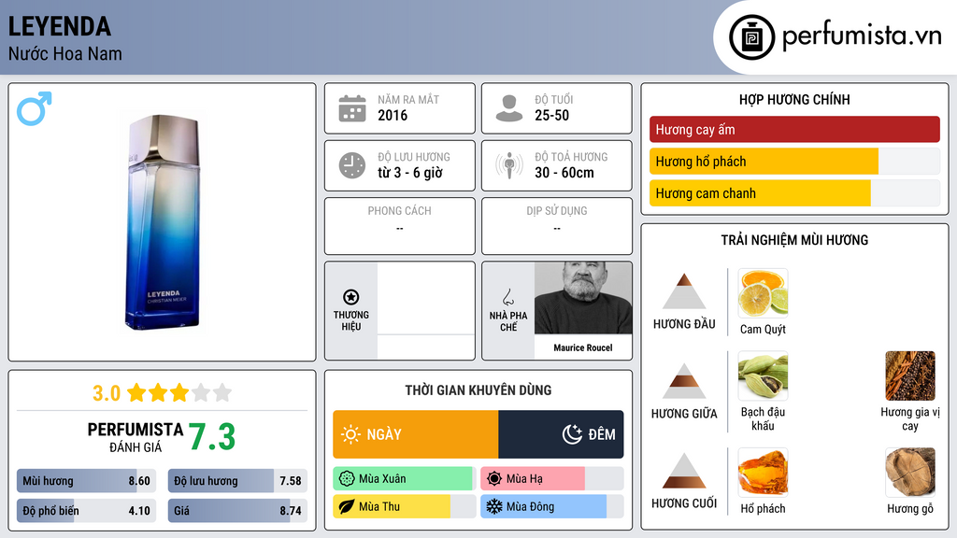Click the sillage projection icon
Image resolution: width=957 pixels, height=538 pixels.
[x=509, y=165]
